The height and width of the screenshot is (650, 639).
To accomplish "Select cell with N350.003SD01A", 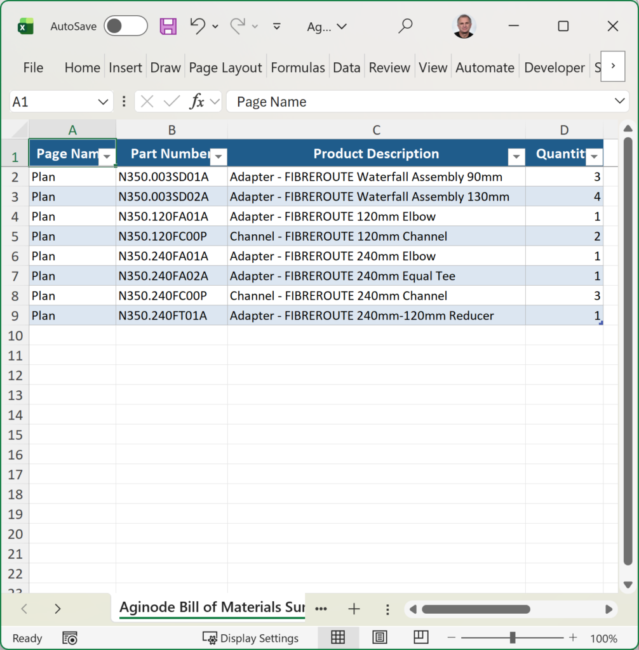I will tap(172, 177).
